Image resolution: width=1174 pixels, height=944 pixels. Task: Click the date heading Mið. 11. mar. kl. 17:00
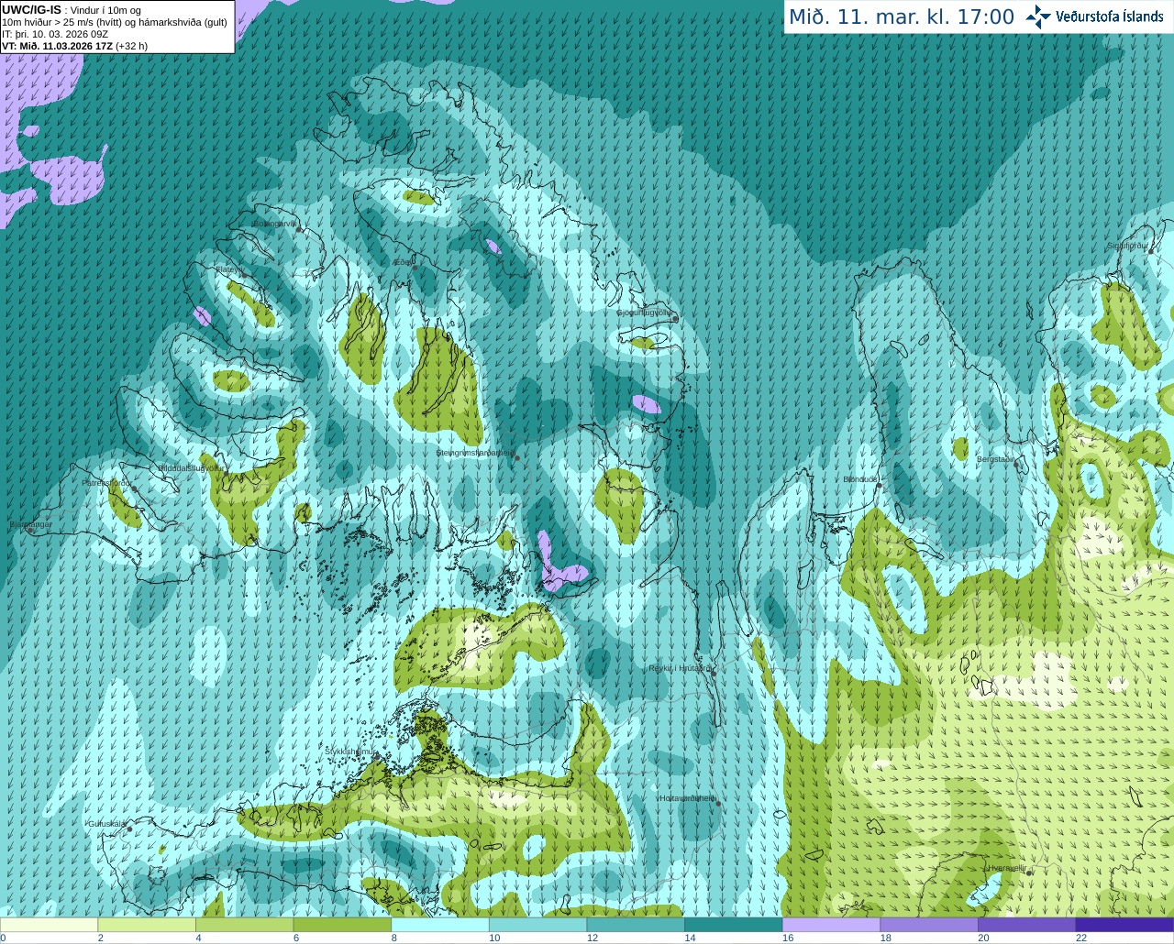(x=902, y=17)
